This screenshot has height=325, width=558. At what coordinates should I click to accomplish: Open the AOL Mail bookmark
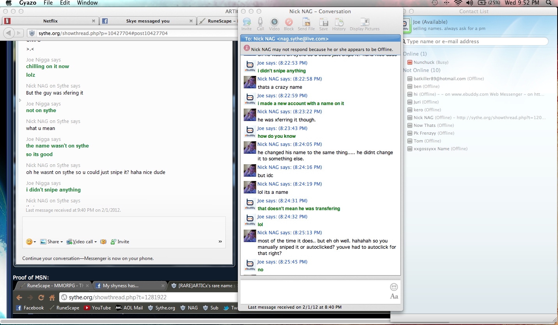[x=129, y=308]
